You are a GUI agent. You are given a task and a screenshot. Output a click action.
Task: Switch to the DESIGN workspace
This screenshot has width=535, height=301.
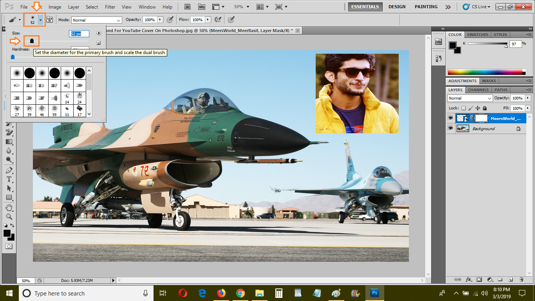(397, 7)
